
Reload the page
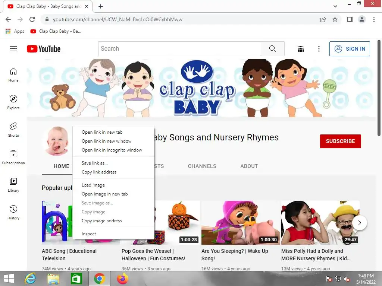[x=32, y=19]
